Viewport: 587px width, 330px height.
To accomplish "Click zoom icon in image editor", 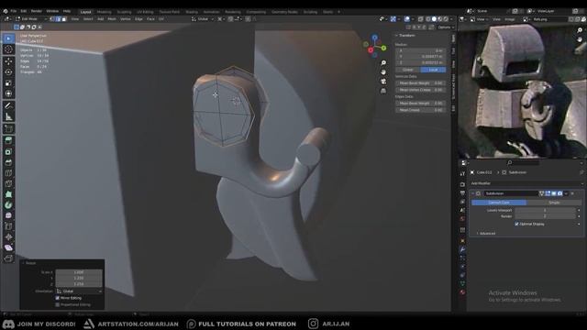I will pos(580,30).
